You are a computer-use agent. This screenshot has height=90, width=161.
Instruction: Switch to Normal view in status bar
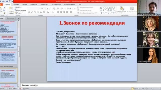(x=133, y=89)
